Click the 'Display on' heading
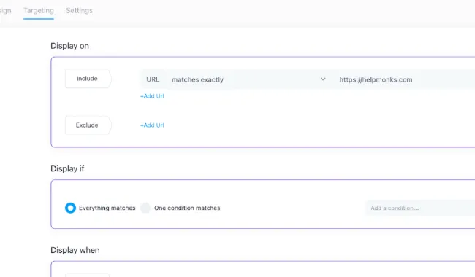Image resolution: width=475 pixels, height=277 pixels. (69, 46)
